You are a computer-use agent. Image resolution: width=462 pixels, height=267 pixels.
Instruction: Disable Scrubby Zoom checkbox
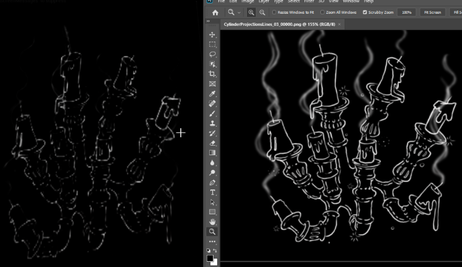point(365,12)
